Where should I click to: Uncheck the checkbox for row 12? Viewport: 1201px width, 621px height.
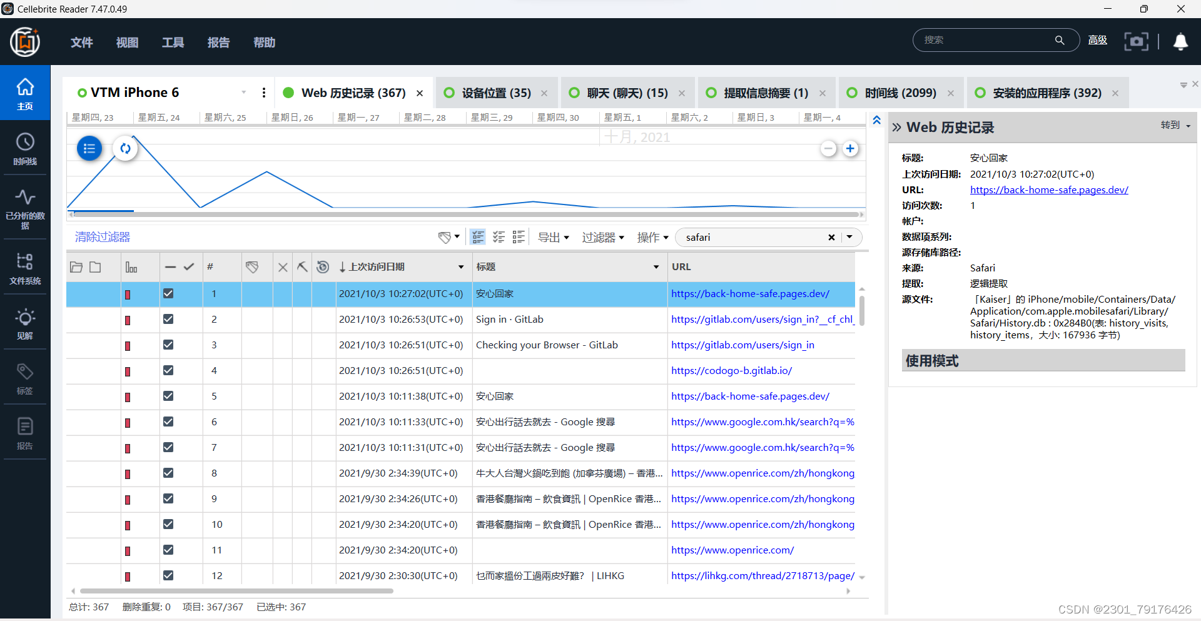point(168,575)
